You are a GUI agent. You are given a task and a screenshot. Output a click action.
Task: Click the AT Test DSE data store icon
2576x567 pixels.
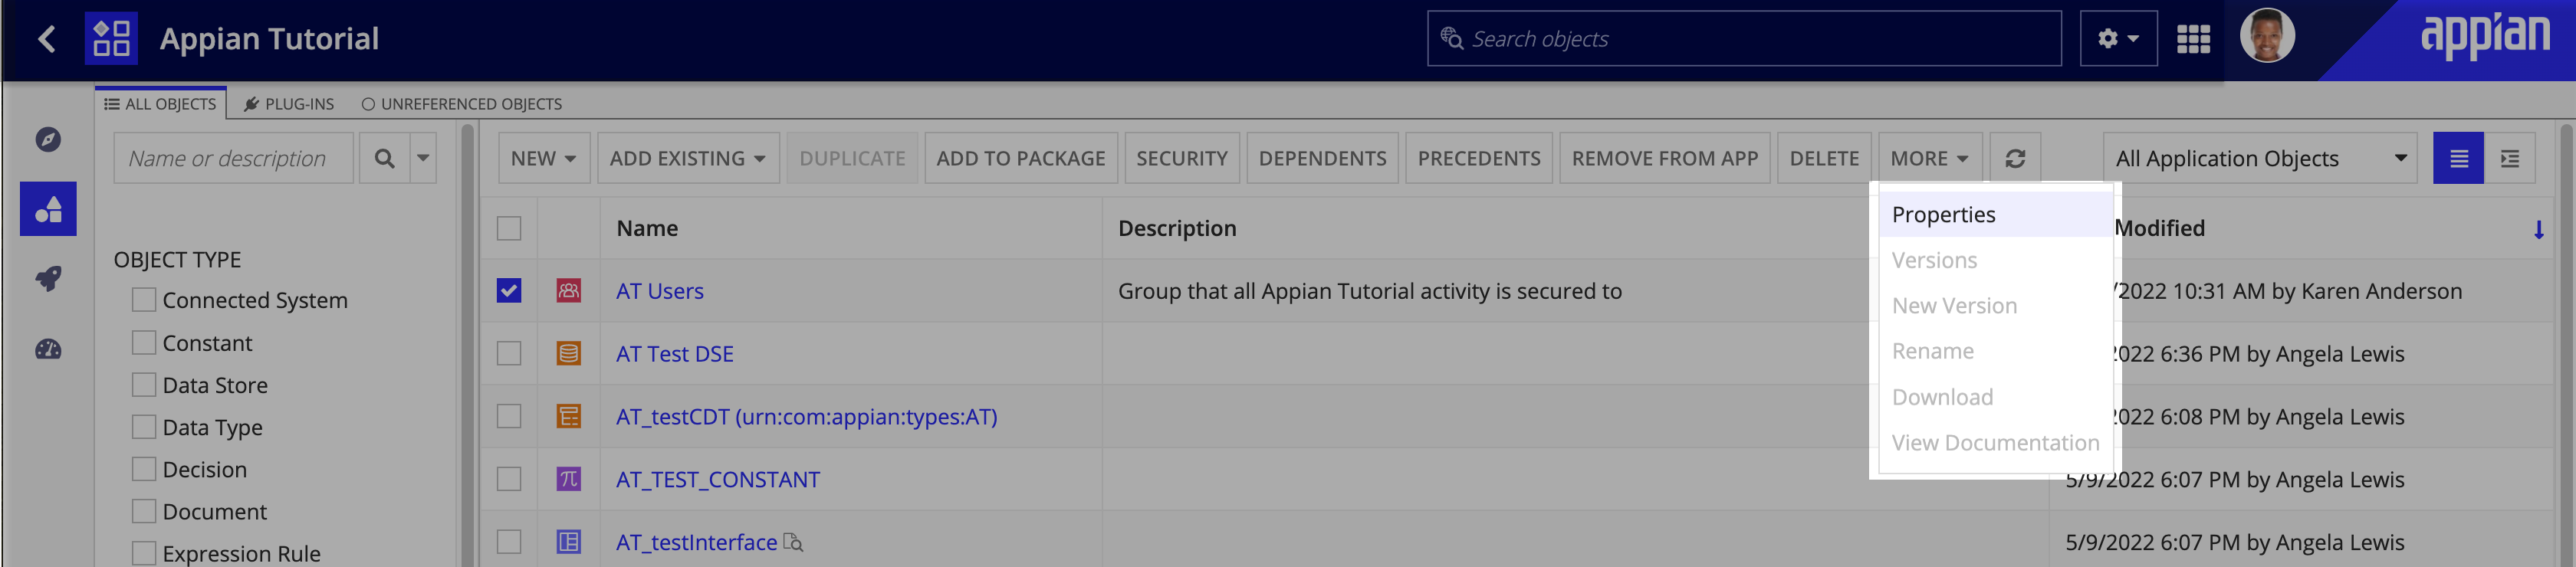coord(568,353)
